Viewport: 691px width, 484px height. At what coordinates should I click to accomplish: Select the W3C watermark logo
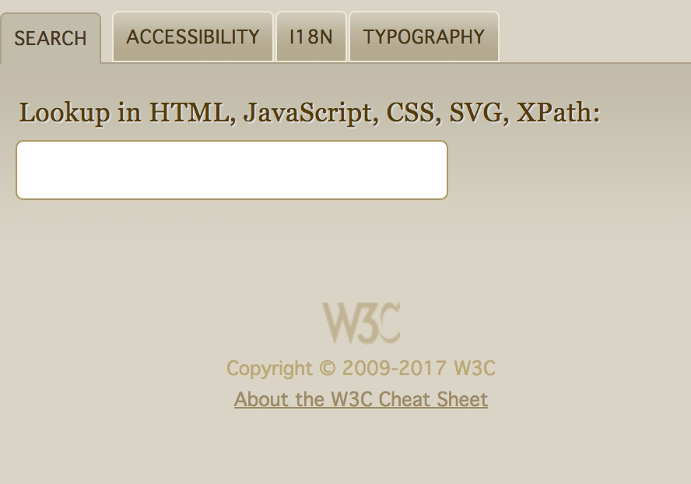pos(360,321)
